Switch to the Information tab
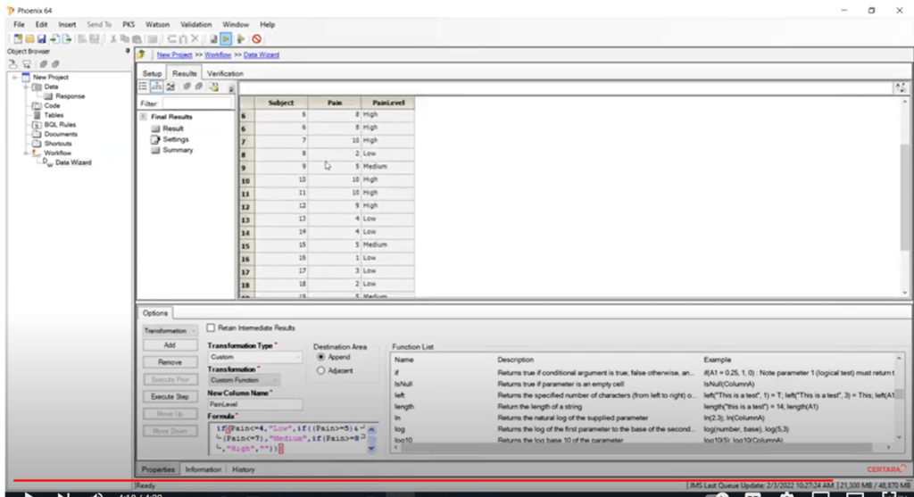The width and height of the screenshot is (914, 497). (204, 469)
